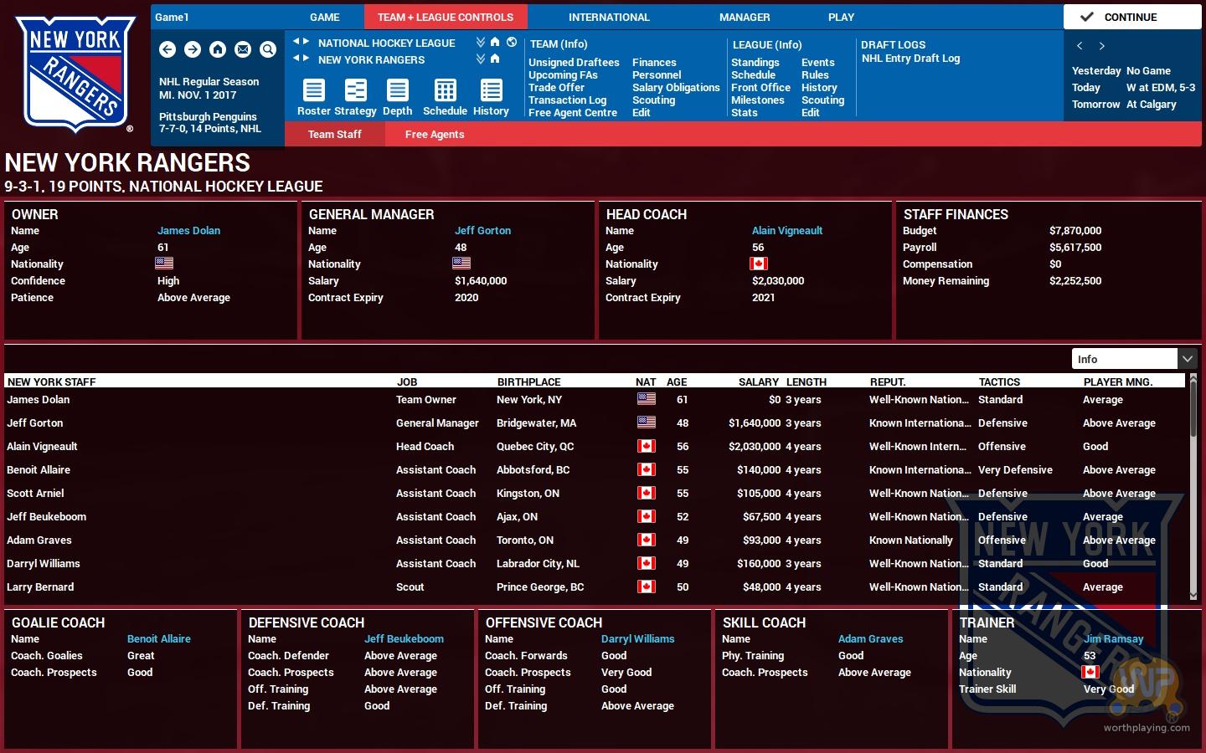The height and width of the screenshot is (753, 1206).
Task: Open the MANAGER menu tab
Action: (x=745, y=17)
